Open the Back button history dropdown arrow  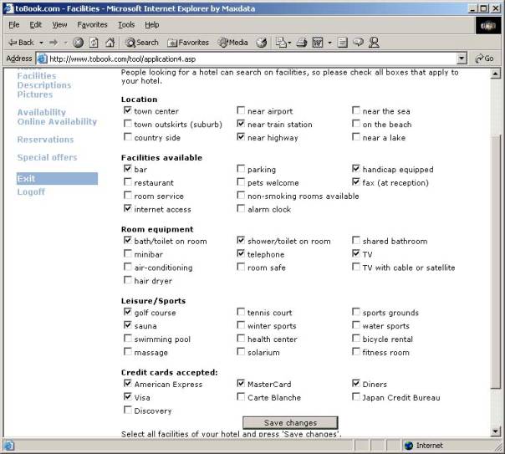[40, 42]
